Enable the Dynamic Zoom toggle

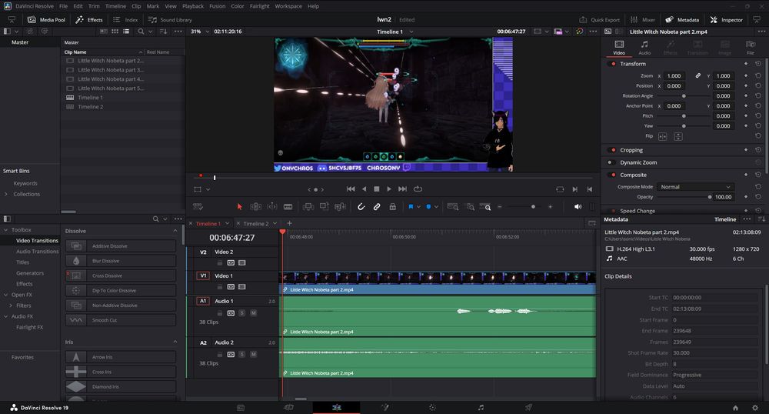click(x=612, y=162)
